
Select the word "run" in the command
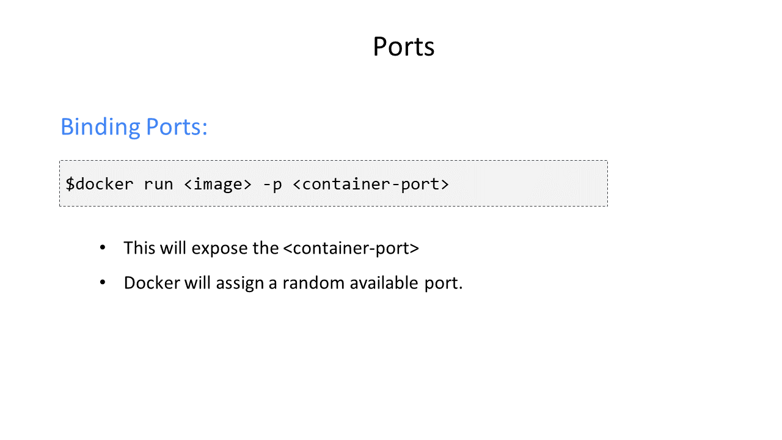point(159,184)
